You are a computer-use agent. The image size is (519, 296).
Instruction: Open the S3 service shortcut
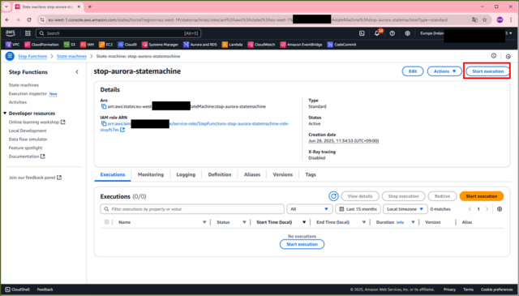click(70, 45)
